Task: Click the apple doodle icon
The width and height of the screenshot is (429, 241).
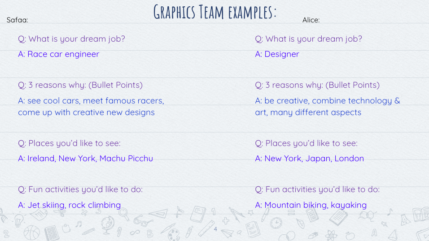Action: (x=350, y=235)
